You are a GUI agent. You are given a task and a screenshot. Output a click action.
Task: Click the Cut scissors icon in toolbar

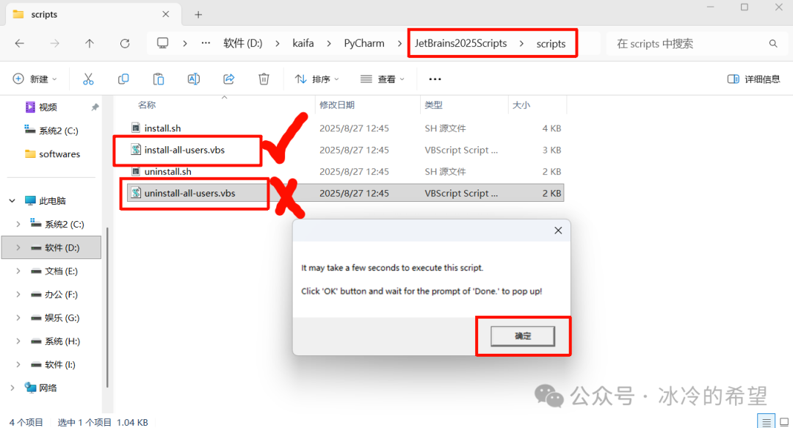point(88,79)
